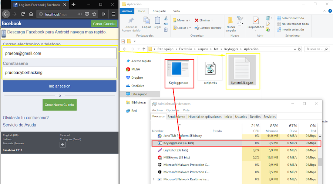Image resolution: width=333 pixels, height=184 pixels.
Task: Click Seleccionar todo
Action: tap(290, 18)
